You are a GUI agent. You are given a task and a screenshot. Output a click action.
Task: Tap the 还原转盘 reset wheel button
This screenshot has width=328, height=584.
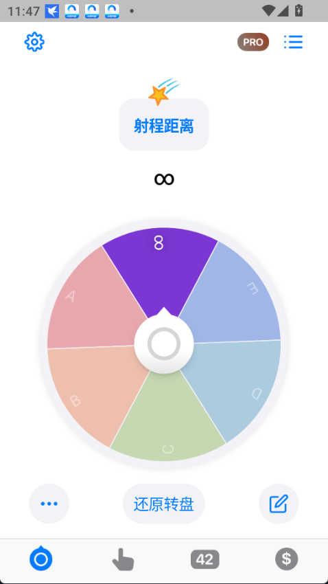tap(163, 504)
